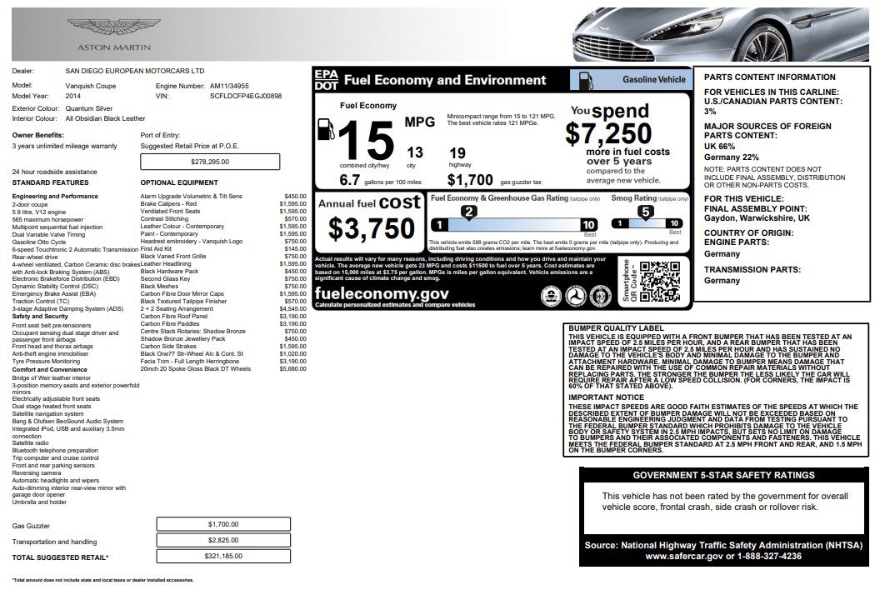This screenshot has width=880, height=600.
Task: Click interior colour All Obsidian Black Leather
Action: pyautogui.click(x=105, y=118)
